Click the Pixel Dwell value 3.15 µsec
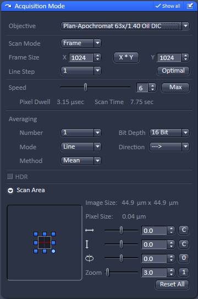Image resolution: width=198 pixels, height=299 pixels. click(x=70, y=102)
